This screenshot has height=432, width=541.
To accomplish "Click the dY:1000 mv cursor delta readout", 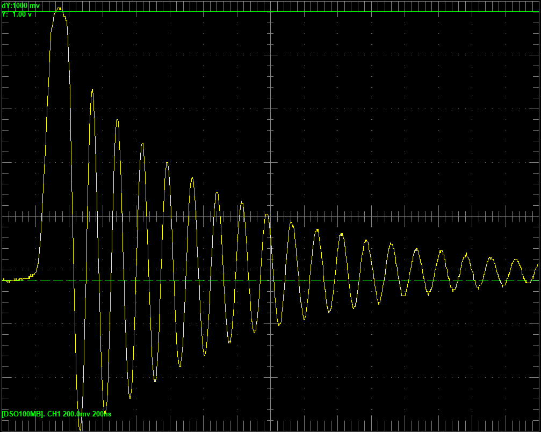I will [21, 5].
